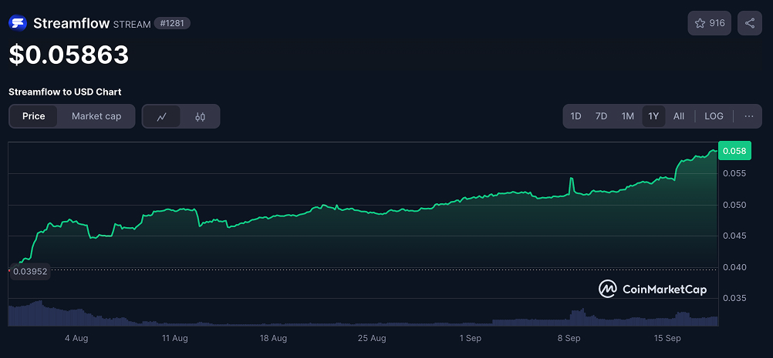
Task: Click the 0.03952 starting price label
Action: (30, 271)
